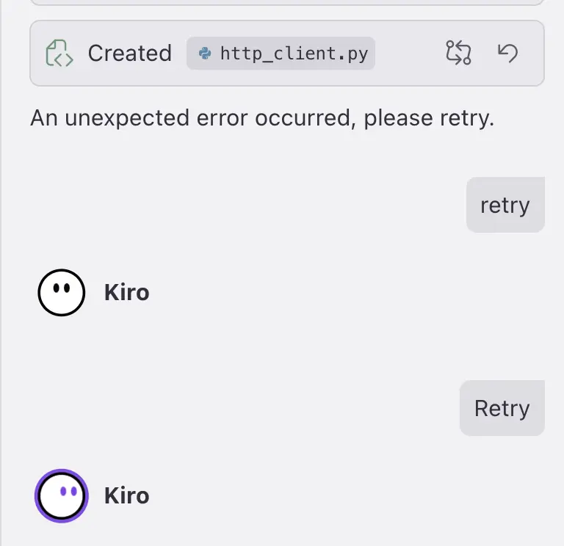Click the "please retry" portion of error
Viewport: 564px width, 546px height.
[429, 119]
